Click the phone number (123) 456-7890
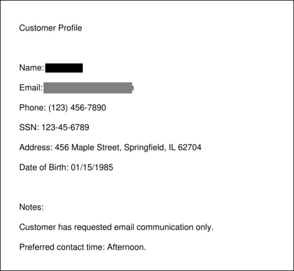294x271 pixels. point(77,108)
